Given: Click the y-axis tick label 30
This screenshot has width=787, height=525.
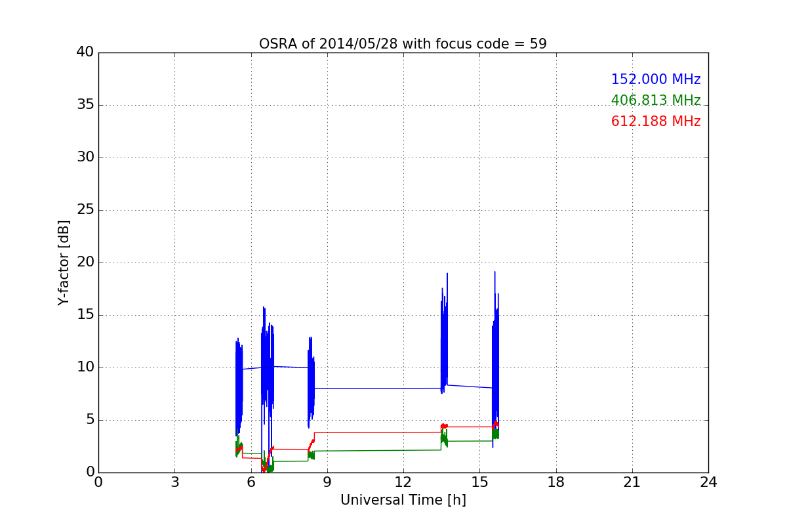Looking at the screenshot, I should tap(85, 157).
